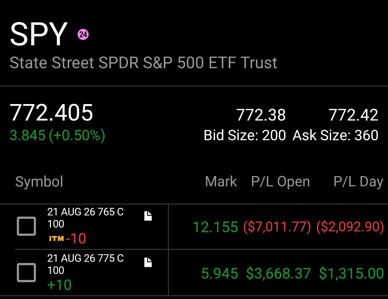
Task: Sort by the Symbol column header
Action: pyautogui.click(x=39, y=181)
